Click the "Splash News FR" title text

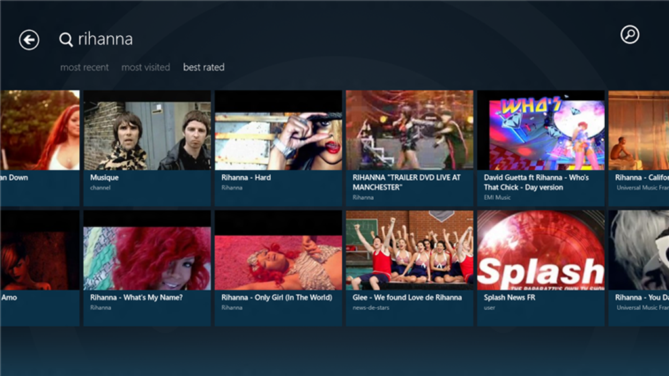click(x=510, y=297)
